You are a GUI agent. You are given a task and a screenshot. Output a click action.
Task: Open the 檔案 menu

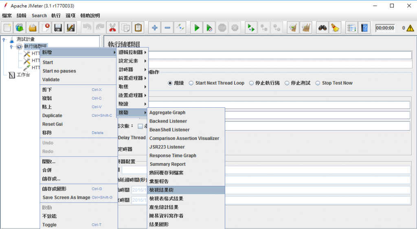(x=7, y=16)
